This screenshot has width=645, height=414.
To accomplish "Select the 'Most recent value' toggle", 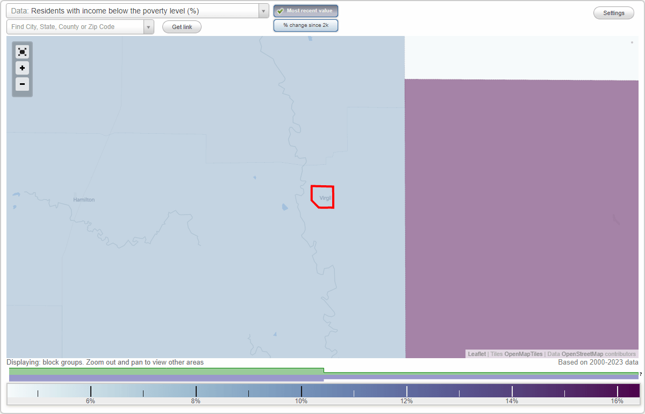I will 305,11.
